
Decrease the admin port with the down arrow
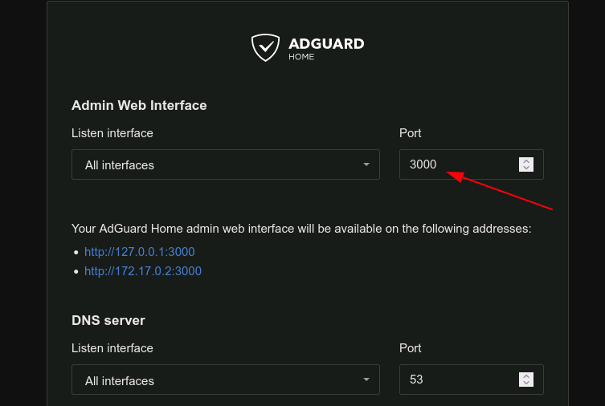point(526,168)
